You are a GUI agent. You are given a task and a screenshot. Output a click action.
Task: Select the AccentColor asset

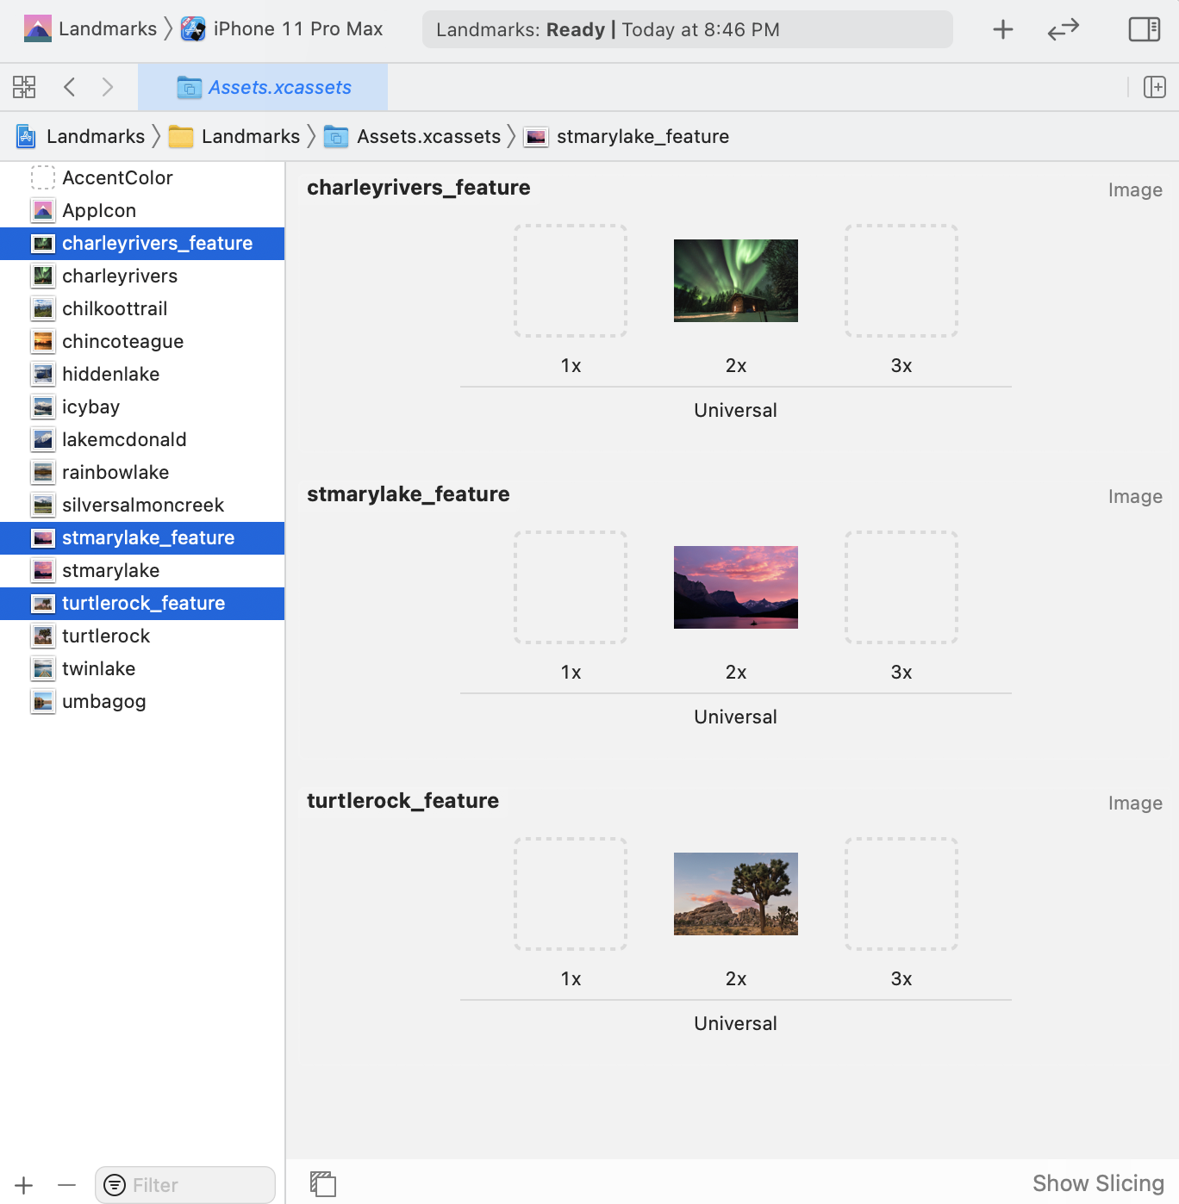point(117,177)
